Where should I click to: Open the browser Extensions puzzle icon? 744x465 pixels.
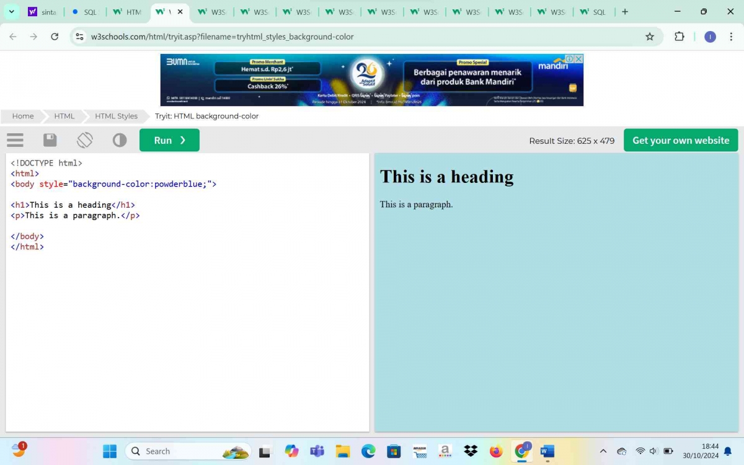tap(680, 37)
